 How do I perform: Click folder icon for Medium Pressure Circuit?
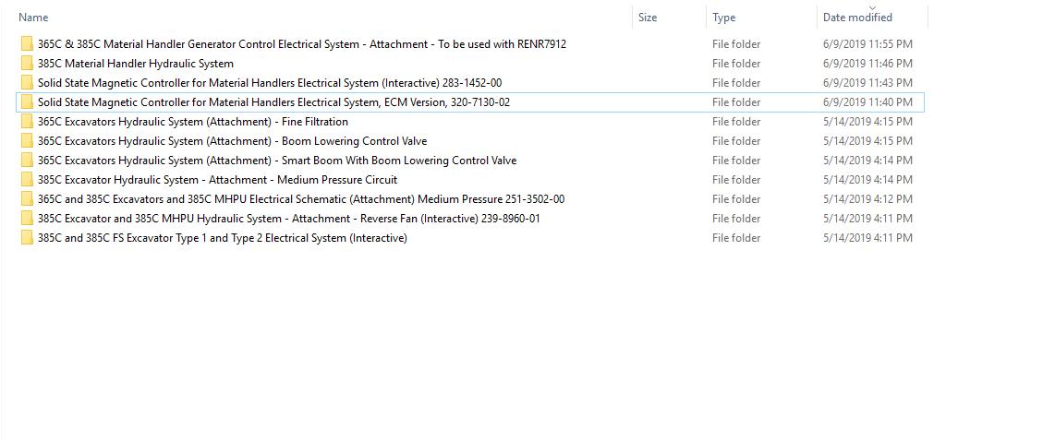point(28,180)
